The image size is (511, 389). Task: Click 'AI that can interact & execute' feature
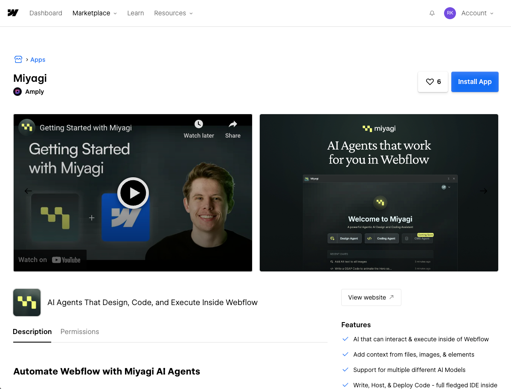point(421,339)
